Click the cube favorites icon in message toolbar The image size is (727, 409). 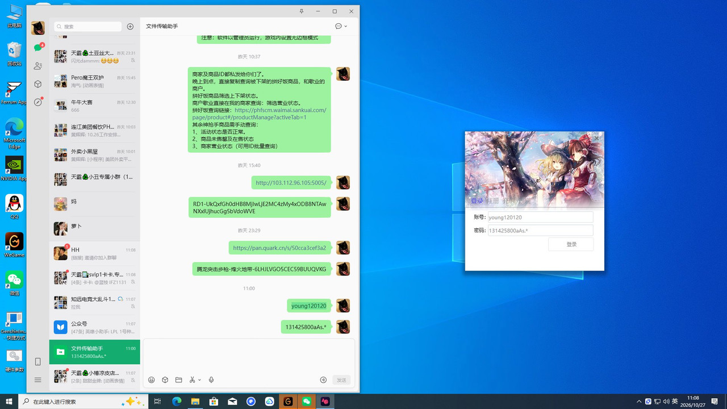pos(165,380)
